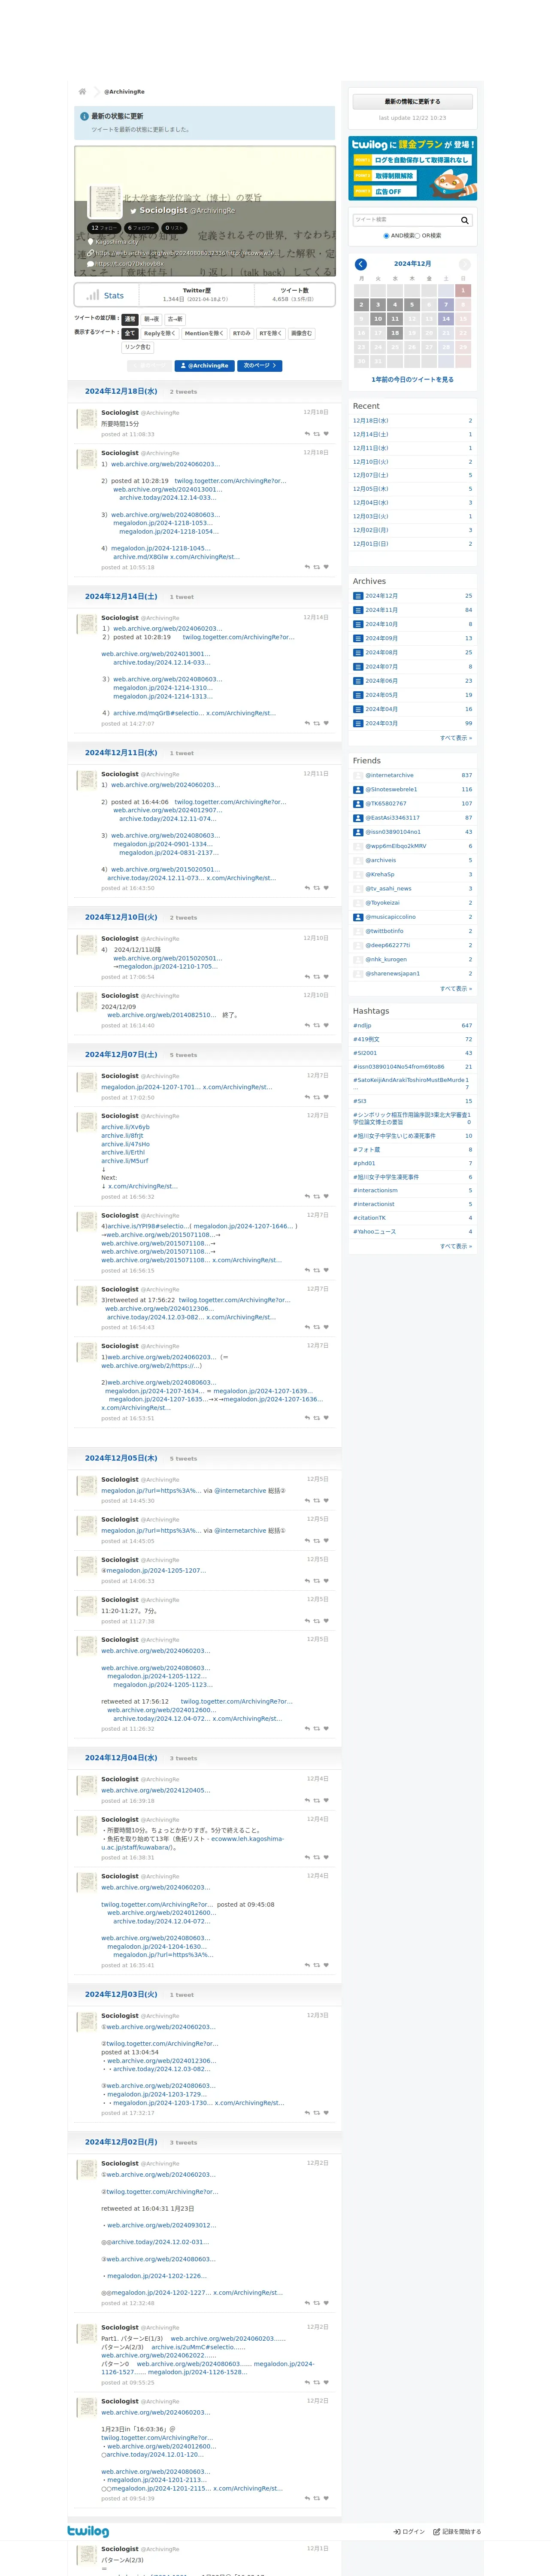
Task: Like the tweet posted at 16:14:40
Action: [x=326, y=1025]
